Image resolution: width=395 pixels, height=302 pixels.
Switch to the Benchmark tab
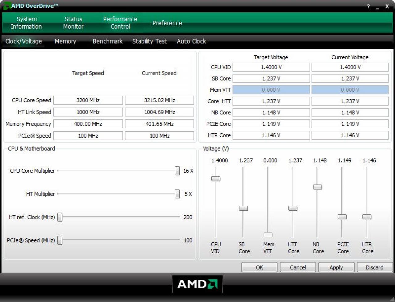(108, 41)
